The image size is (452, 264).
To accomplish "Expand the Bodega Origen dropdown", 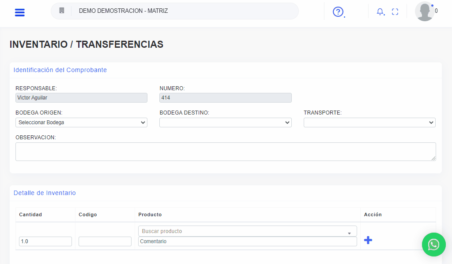I will pos(81,122).
